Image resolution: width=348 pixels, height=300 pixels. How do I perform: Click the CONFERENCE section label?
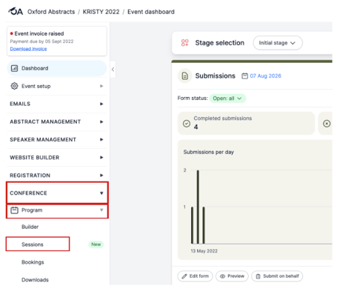(x=28, y=193)
